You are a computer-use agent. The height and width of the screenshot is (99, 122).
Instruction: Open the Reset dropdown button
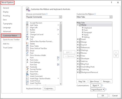pos(96,86)
